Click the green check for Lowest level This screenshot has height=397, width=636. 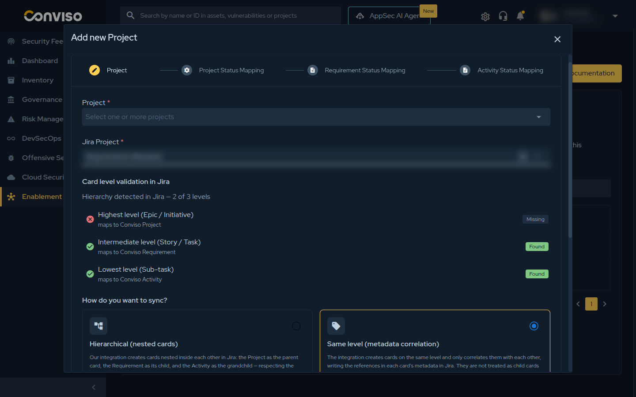[x=90, y=274]
